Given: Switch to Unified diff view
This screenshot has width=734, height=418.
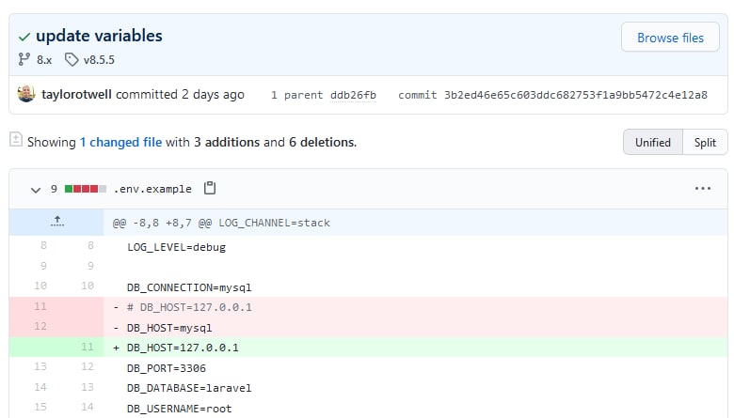Looking at the screenshot, I should pos(652,142).
